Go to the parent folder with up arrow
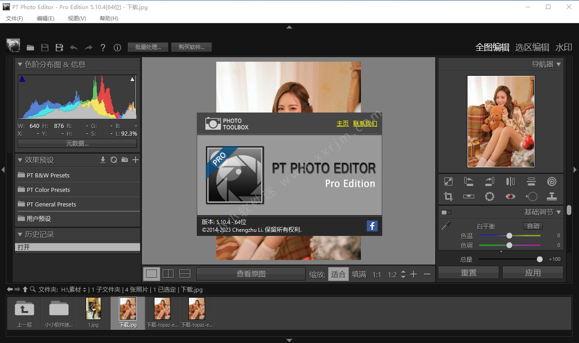 click(x=25, y=289)
